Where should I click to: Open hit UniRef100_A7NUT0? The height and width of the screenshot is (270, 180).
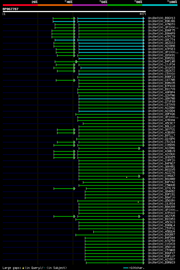click(161, 24)
